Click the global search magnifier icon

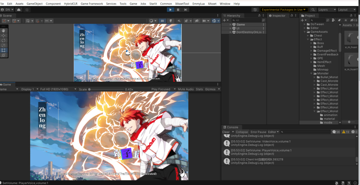tap(313, 10)
